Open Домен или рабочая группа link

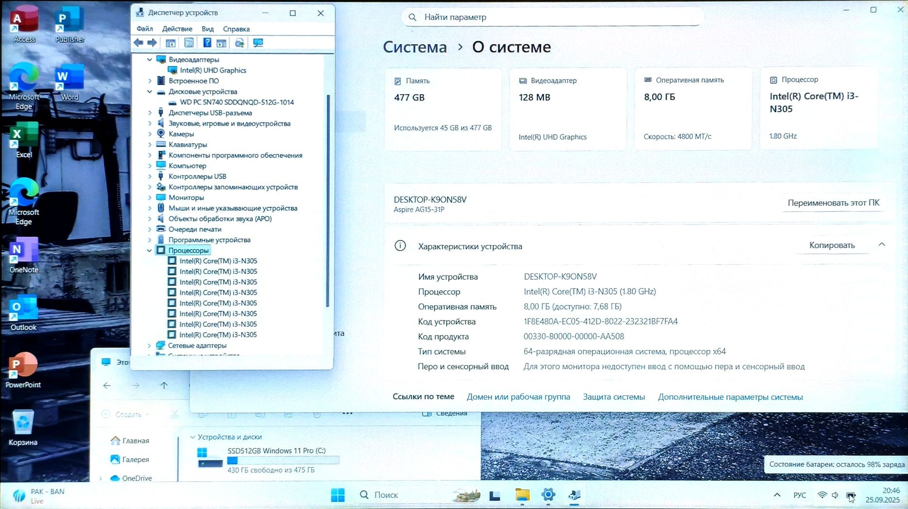point(518,397)
